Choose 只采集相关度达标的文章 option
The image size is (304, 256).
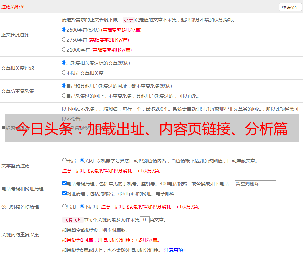(64, 63)
